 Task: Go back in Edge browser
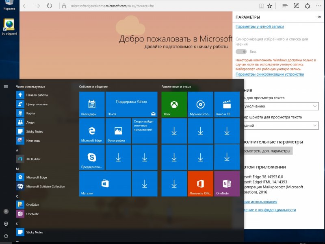[25, 6]
